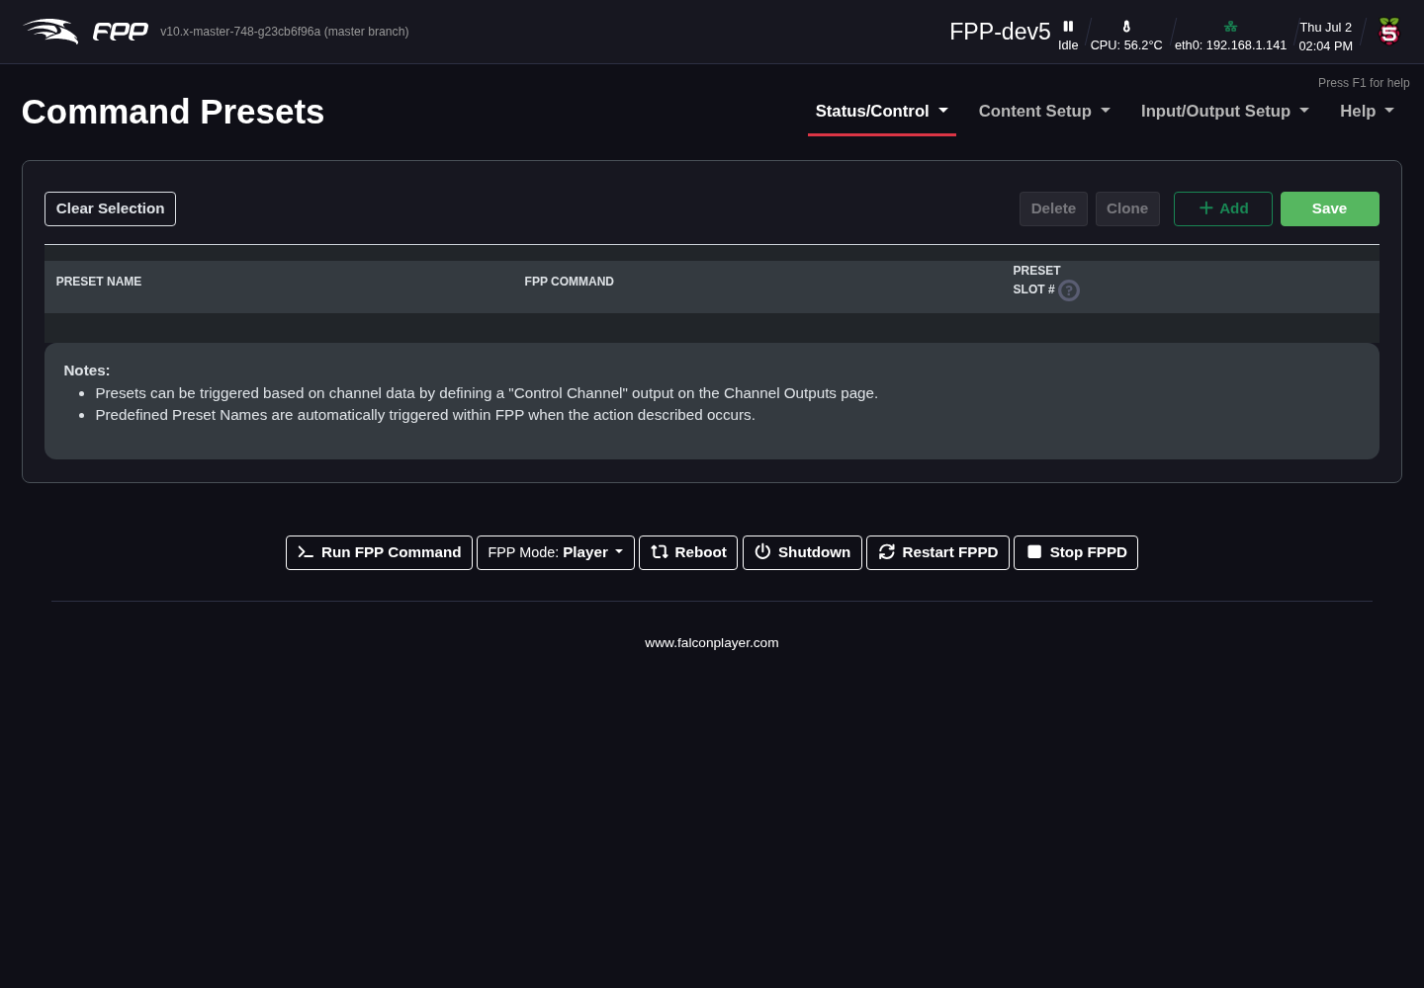
Task: Save the command presets
Action: tap(1330, 208)
